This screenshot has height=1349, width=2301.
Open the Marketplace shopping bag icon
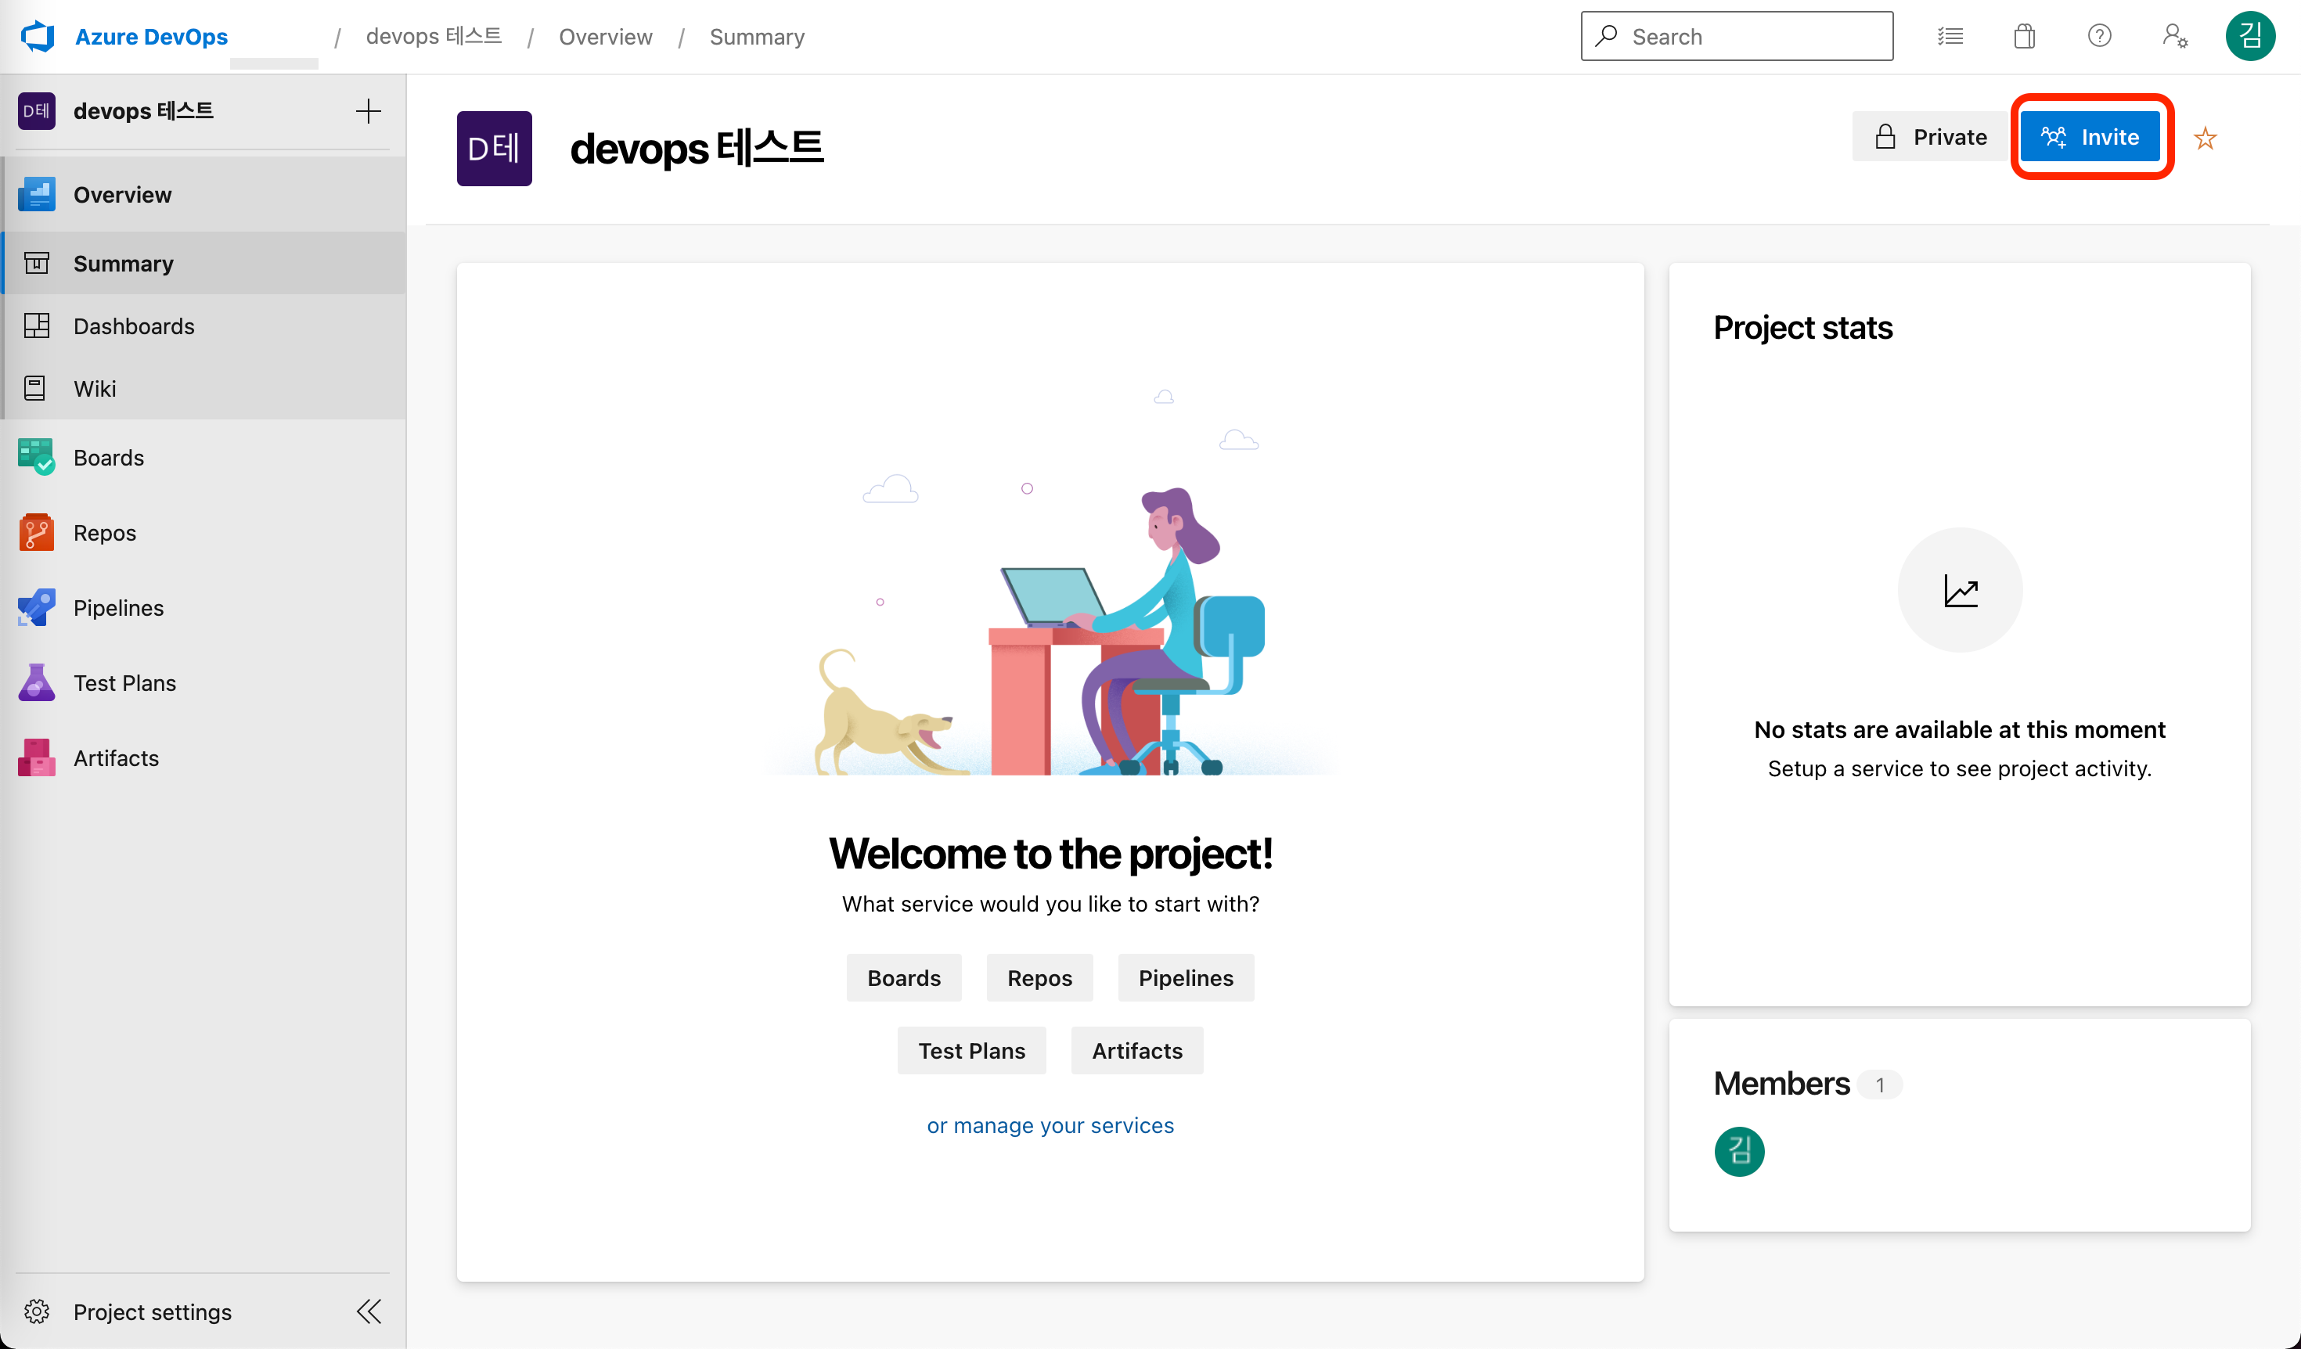point(2024,37)
